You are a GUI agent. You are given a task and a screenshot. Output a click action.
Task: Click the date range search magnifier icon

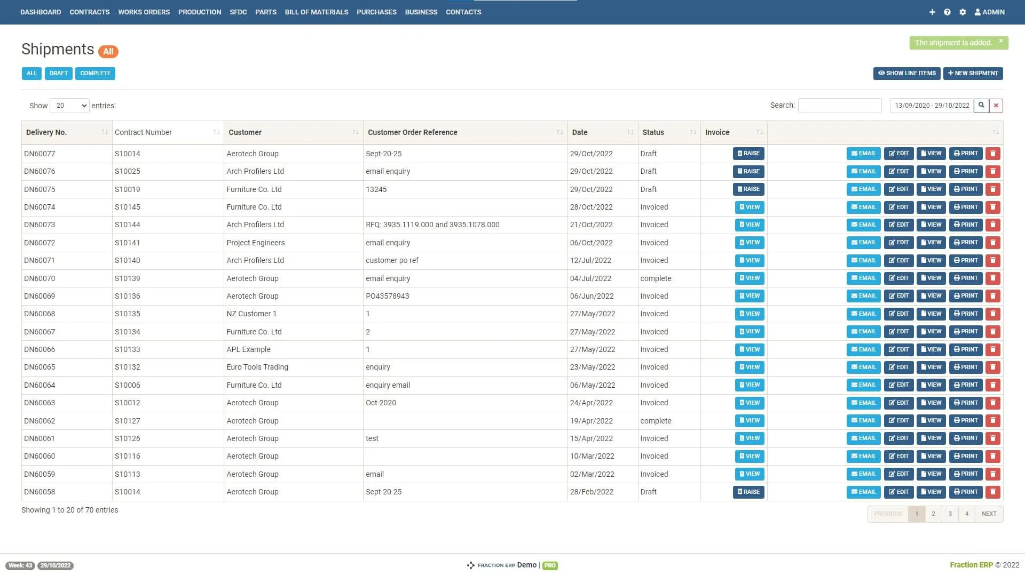[x=981, y=106]
